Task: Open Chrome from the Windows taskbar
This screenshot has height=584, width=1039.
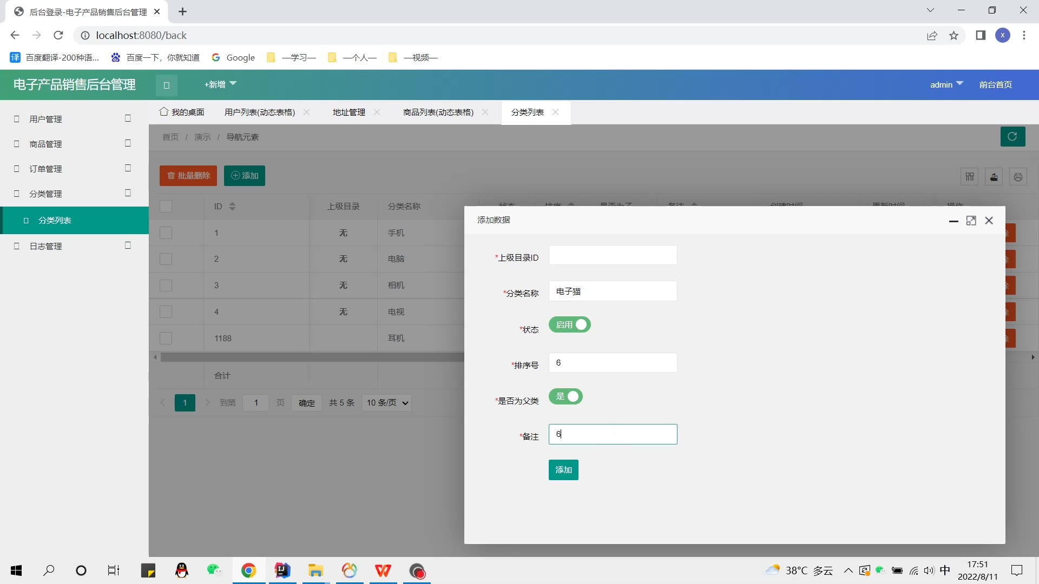Action: [x=248, y=570]
